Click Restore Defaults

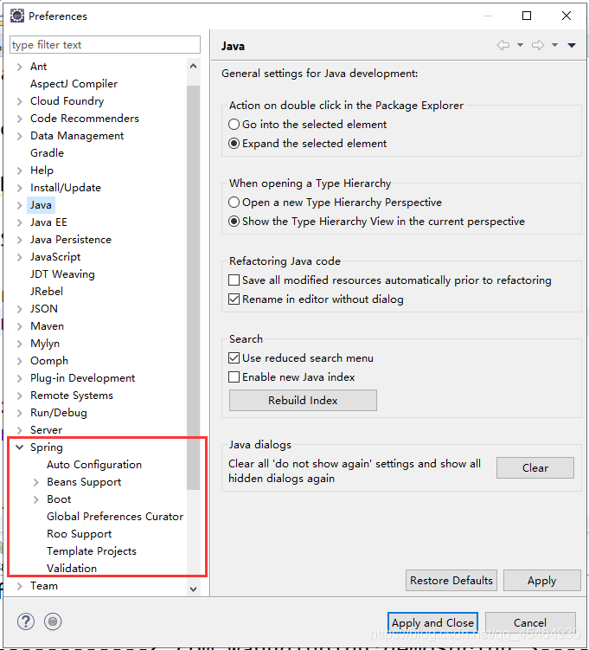tap(451, 580)
